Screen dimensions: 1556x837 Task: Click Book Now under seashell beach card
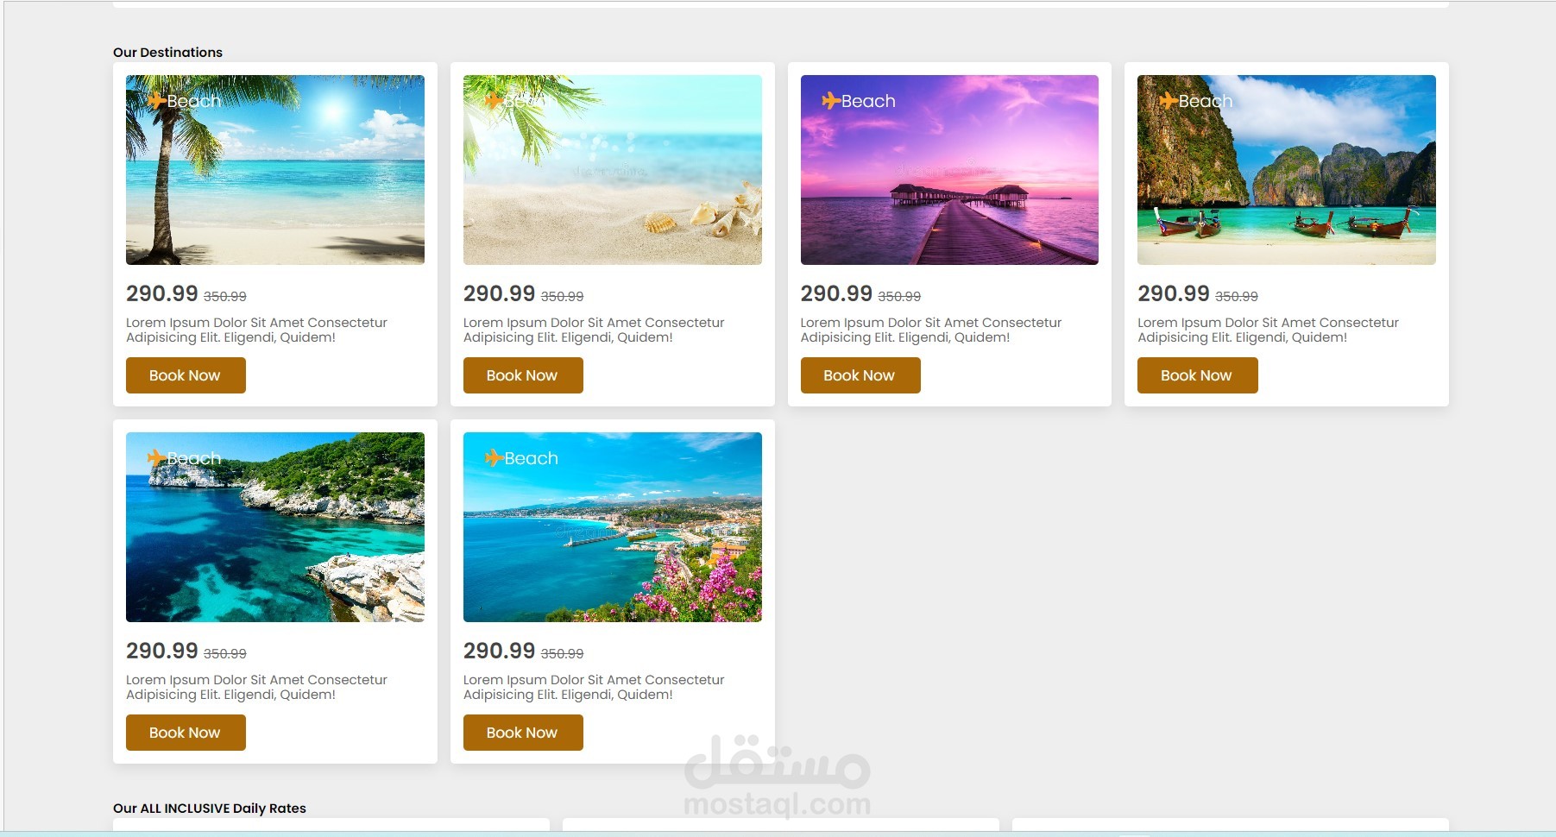coord(523,375)
